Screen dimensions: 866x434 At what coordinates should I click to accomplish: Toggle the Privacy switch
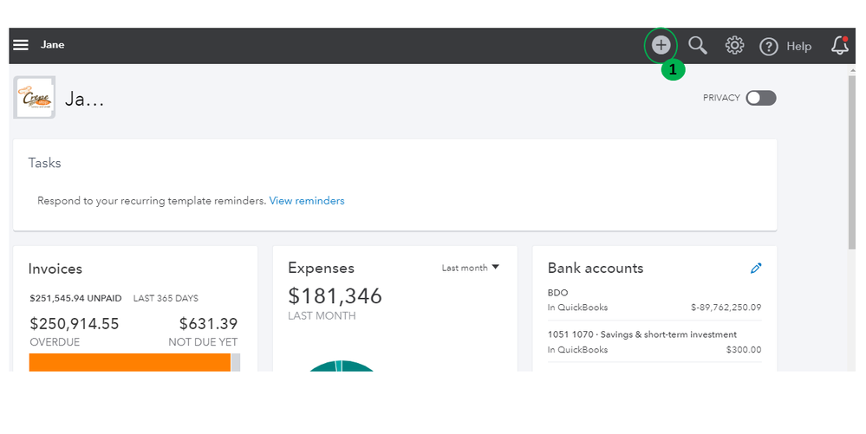(x=761, y=98)
